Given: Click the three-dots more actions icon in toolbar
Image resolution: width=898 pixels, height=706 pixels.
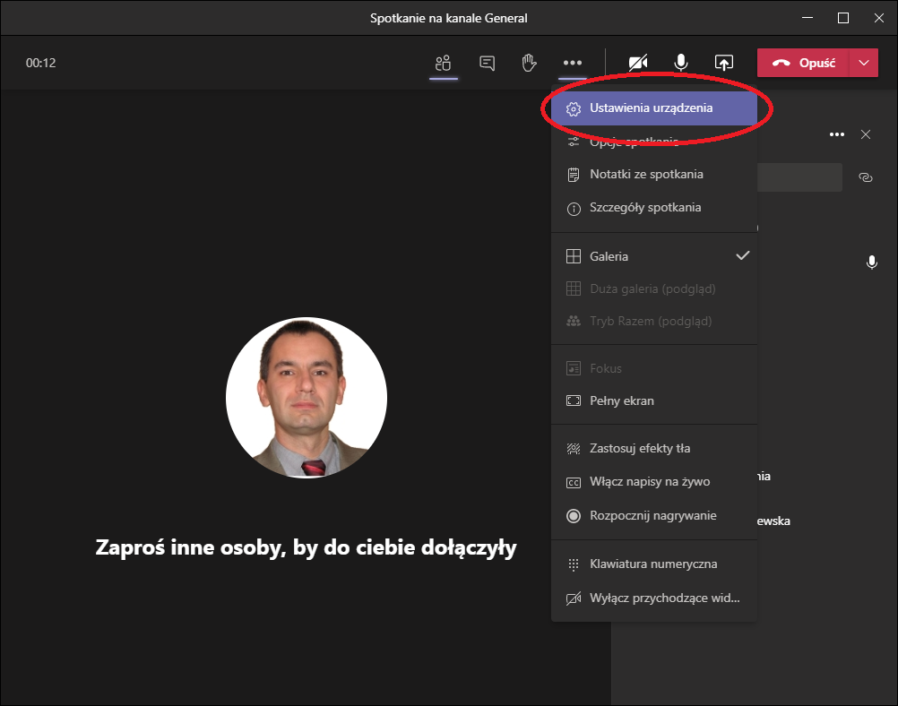Looking at the screenshot, I should pos(573,63).
